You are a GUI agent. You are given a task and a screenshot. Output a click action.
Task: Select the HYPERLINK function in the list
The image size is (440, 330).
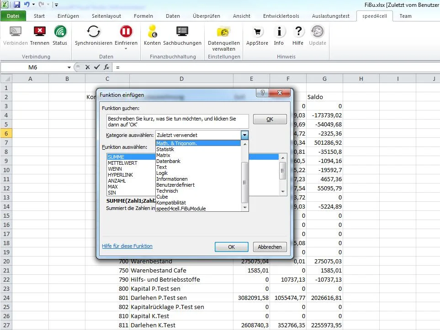point(131,175)
